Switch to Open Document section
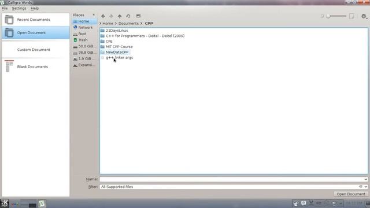Screen dimensions: 370x208 tap(36, 32)
